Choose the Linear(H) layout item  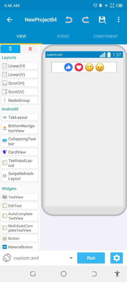(x=20, y=66)
